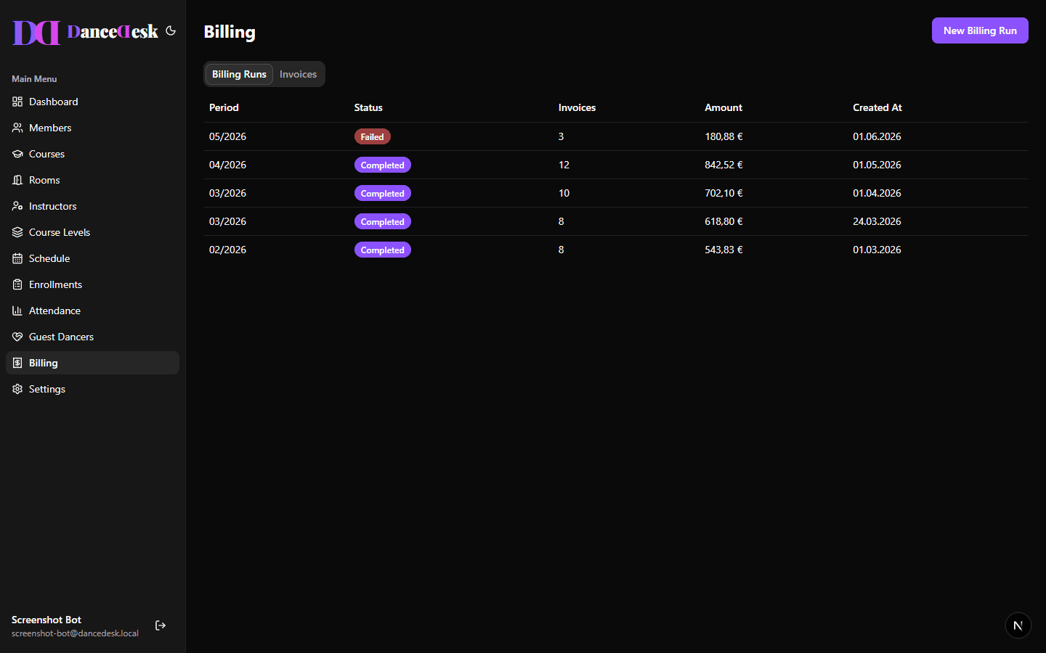This screenshot has width=1046, height=653.
Task: Click the Schedule calendar icon
Action: [17, 258]
